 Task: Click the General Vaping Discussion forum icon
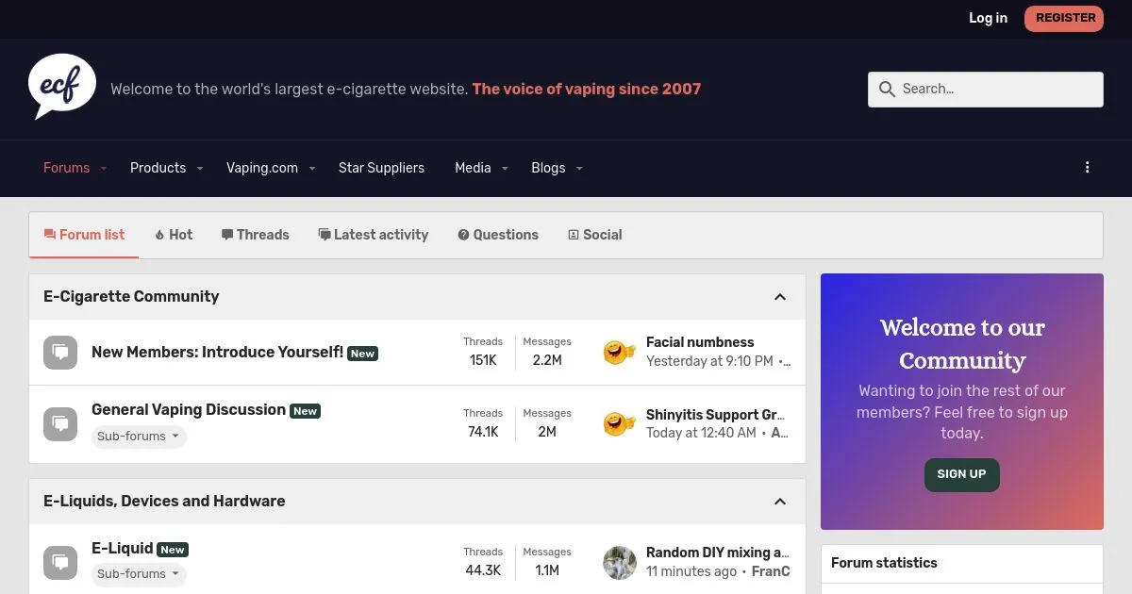[x=60, y=424]
